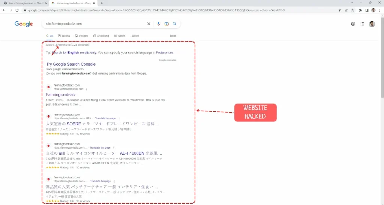
Task: Select the News search tab
Action: pos(120,36)
